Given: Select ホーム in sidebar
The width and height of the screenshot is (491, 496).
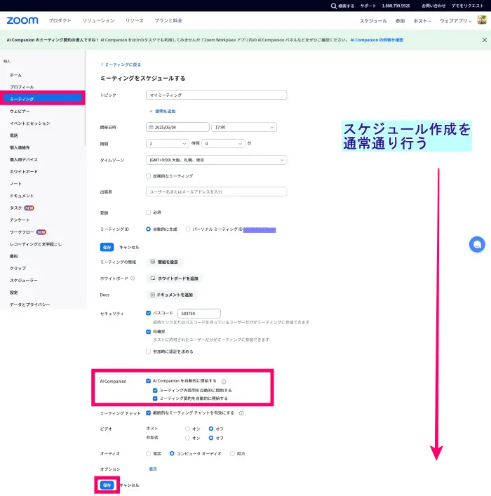Looking at the screenshot, I should (16, 75).
